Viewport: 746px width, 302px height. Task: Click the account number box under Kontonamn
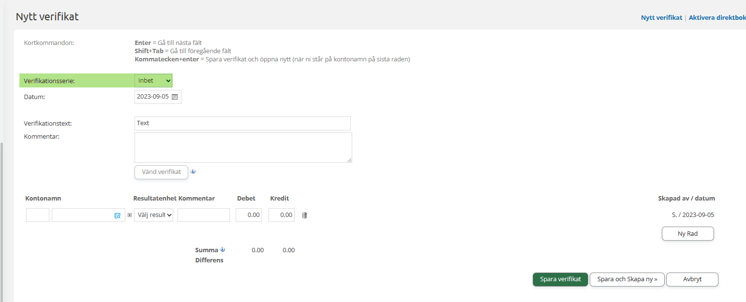[x=38, y=215]
